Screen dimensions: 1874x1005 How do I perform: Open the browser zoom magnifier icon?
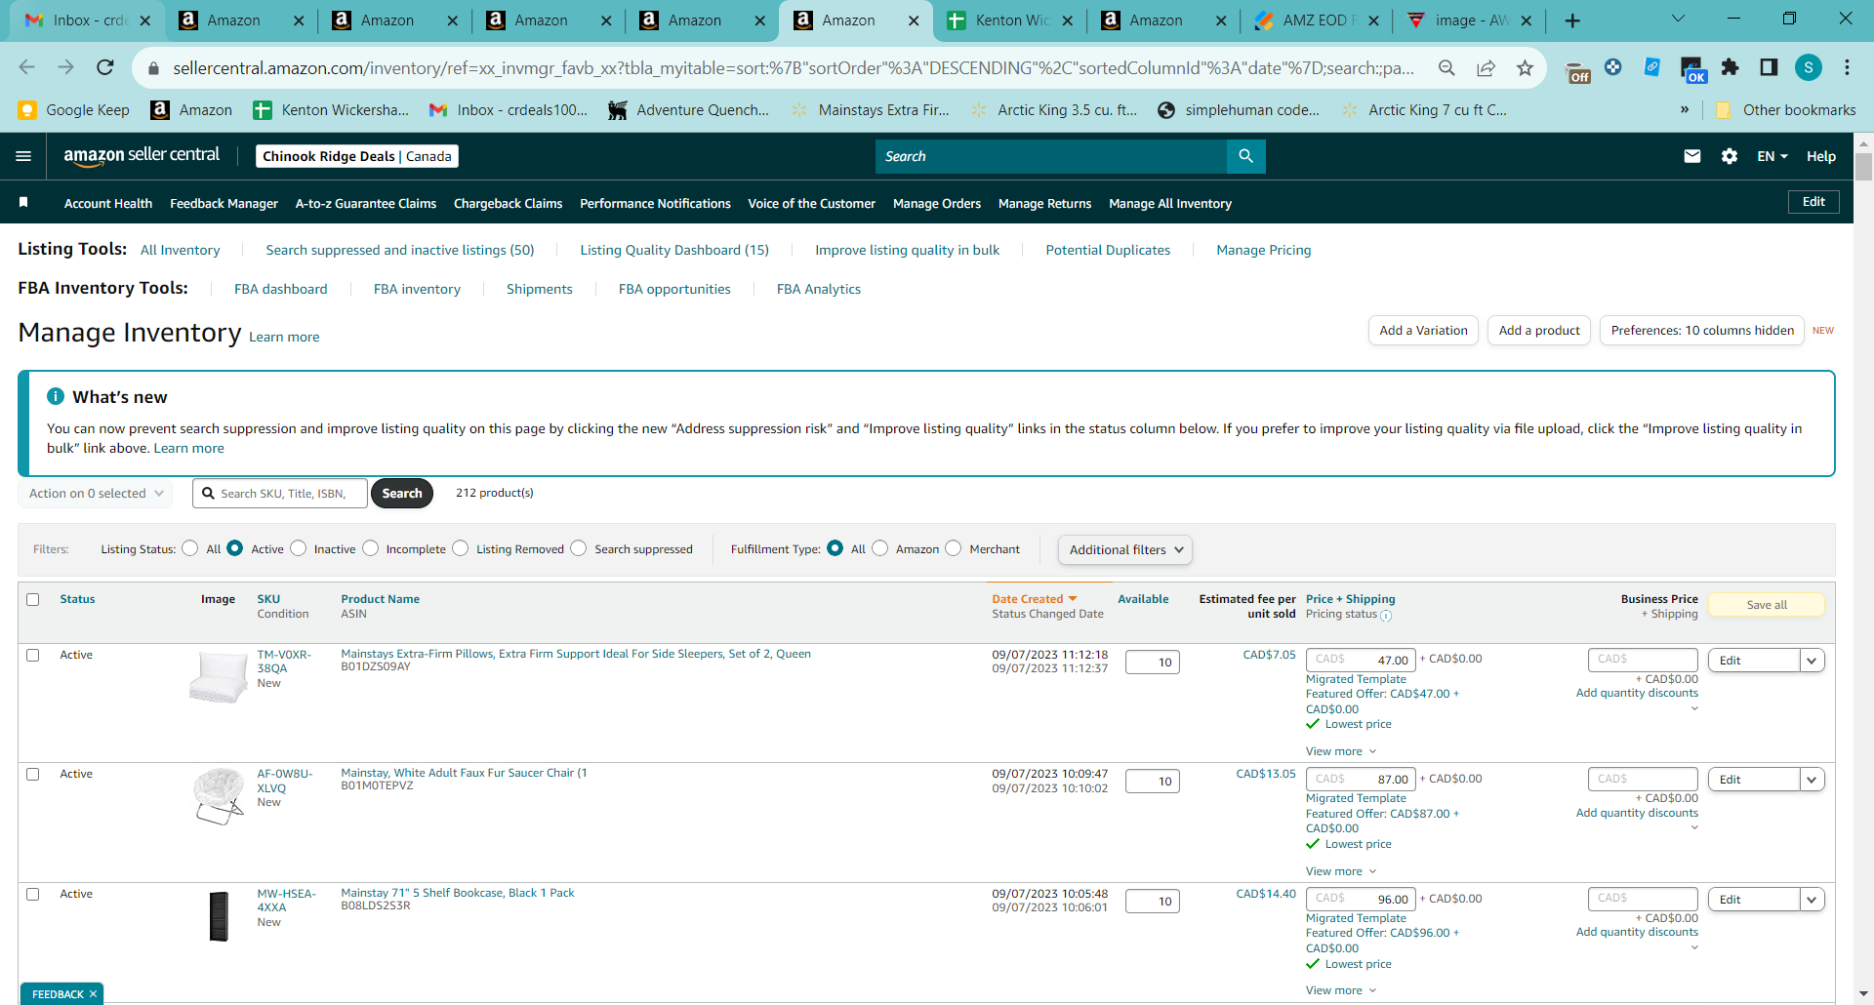tap(1446, 67)
